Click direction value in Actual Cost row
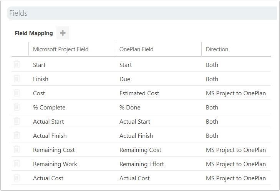 (x=236, y=178)
